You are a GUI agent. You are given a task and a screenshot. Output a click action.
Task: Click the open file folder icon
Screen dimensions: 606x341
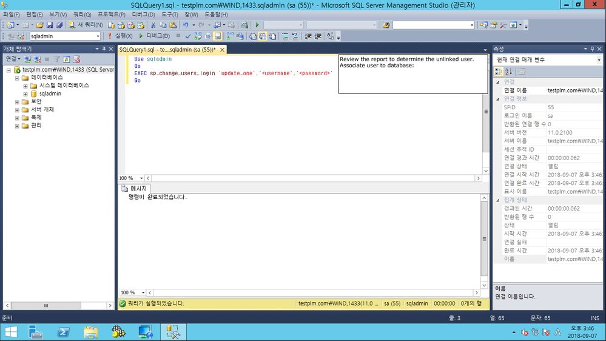click(39, 25)
